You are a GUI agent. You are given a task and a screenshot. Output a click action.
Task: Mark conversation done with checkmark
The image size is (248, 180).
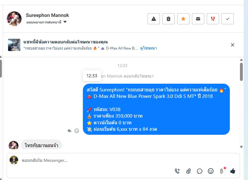coord(228,19)
